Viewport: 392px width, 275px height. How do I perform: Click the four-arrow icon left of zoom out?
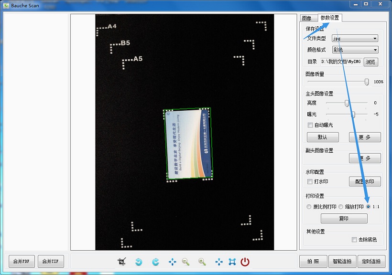[172, 262]
